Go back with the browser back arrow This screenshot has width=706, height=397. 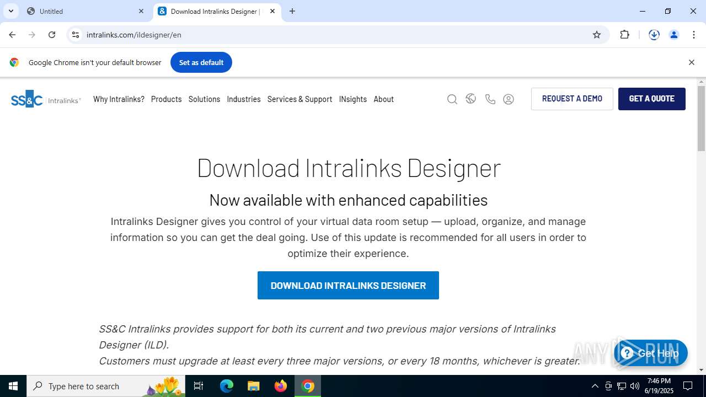click(x=12, y=35)
